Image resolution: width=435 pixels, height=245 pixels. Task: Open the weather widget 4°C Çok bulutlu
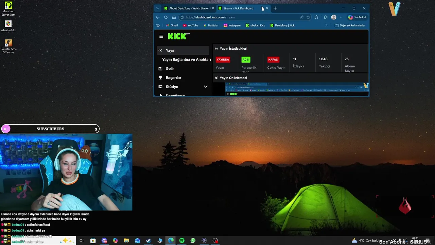(367, 241)
